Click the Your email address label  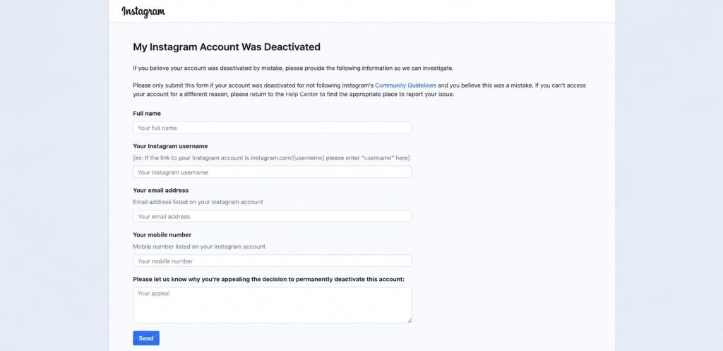pyautogui.click(x=160, y=191)
